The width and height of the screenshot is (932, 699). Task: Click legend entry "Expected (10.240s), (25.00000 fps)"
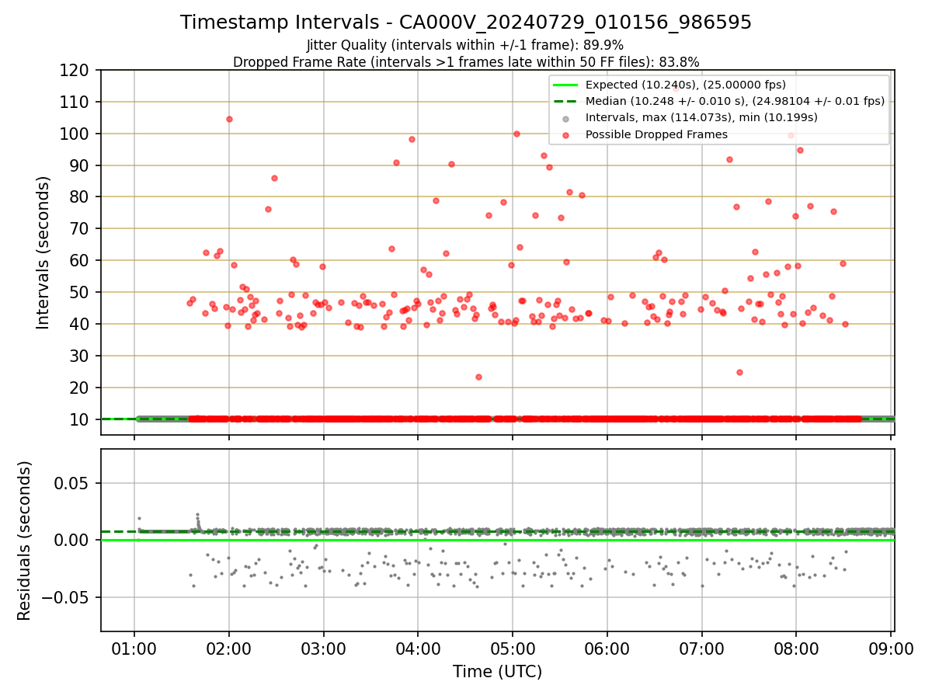pyautogui.click(x=686, y=85)
